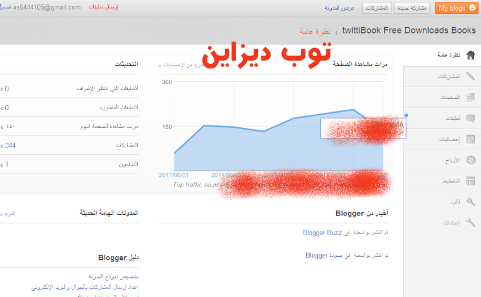Open تخصيص نموذج المدونة guide link

pyautogui.click(x=114, y=277)
